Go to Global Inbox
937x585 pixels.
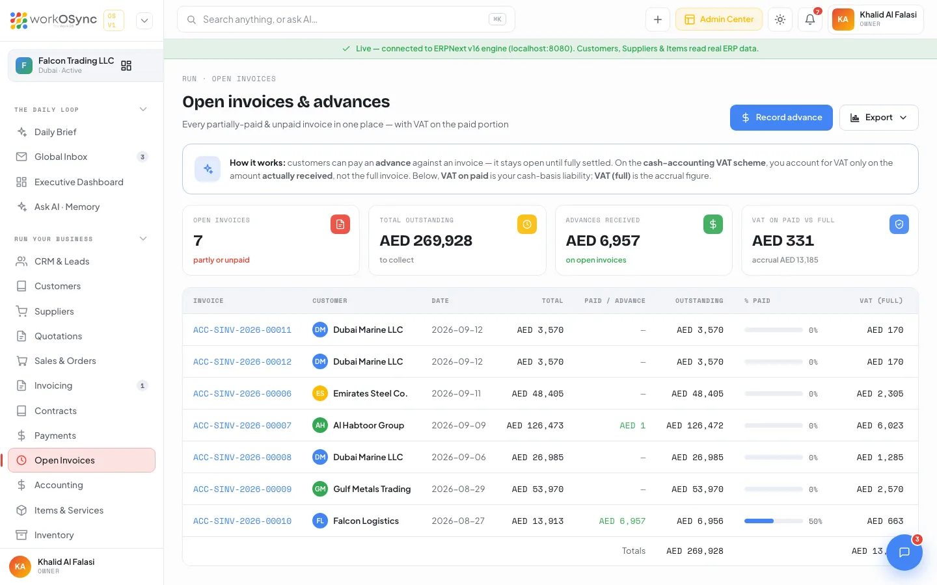(x=81, y=157)
